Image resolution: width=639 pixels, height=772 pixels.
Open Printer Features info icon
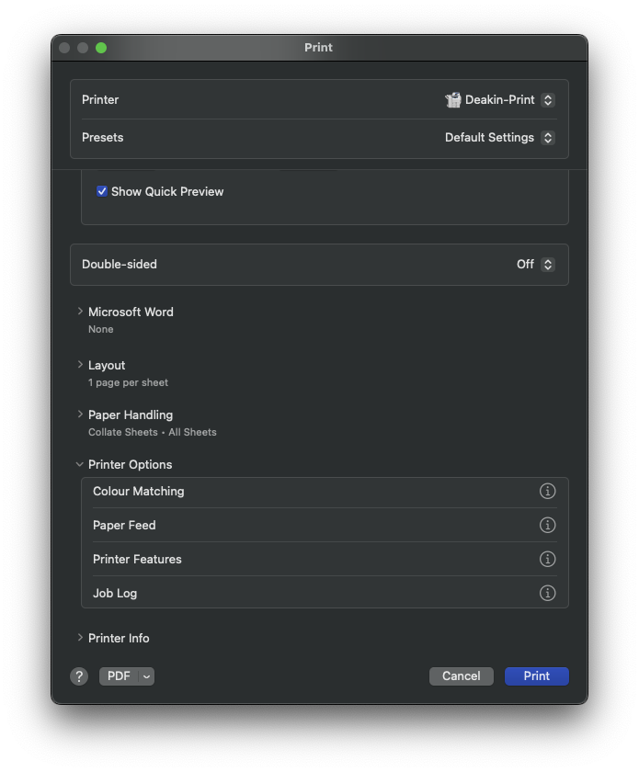click(x=548, y=559)
